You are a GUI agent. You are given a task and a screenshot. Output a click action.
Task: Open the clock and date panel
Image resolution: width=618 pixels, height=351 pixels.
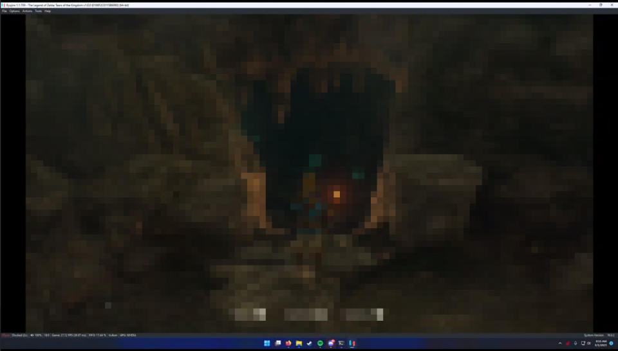[x=600, y=343]
